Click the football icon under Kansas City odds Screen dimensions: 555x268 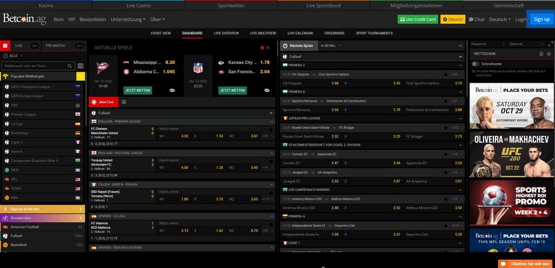(267, 90)
